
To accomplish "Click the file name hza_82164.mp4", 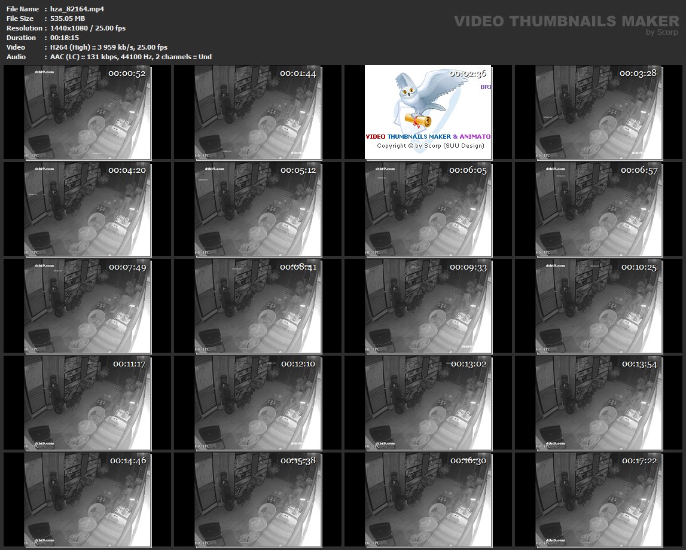I will [x=77, y=9].
